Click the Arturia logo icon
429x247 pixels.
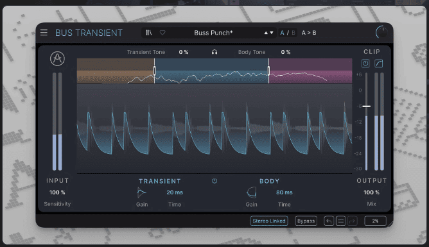[57, 58]
